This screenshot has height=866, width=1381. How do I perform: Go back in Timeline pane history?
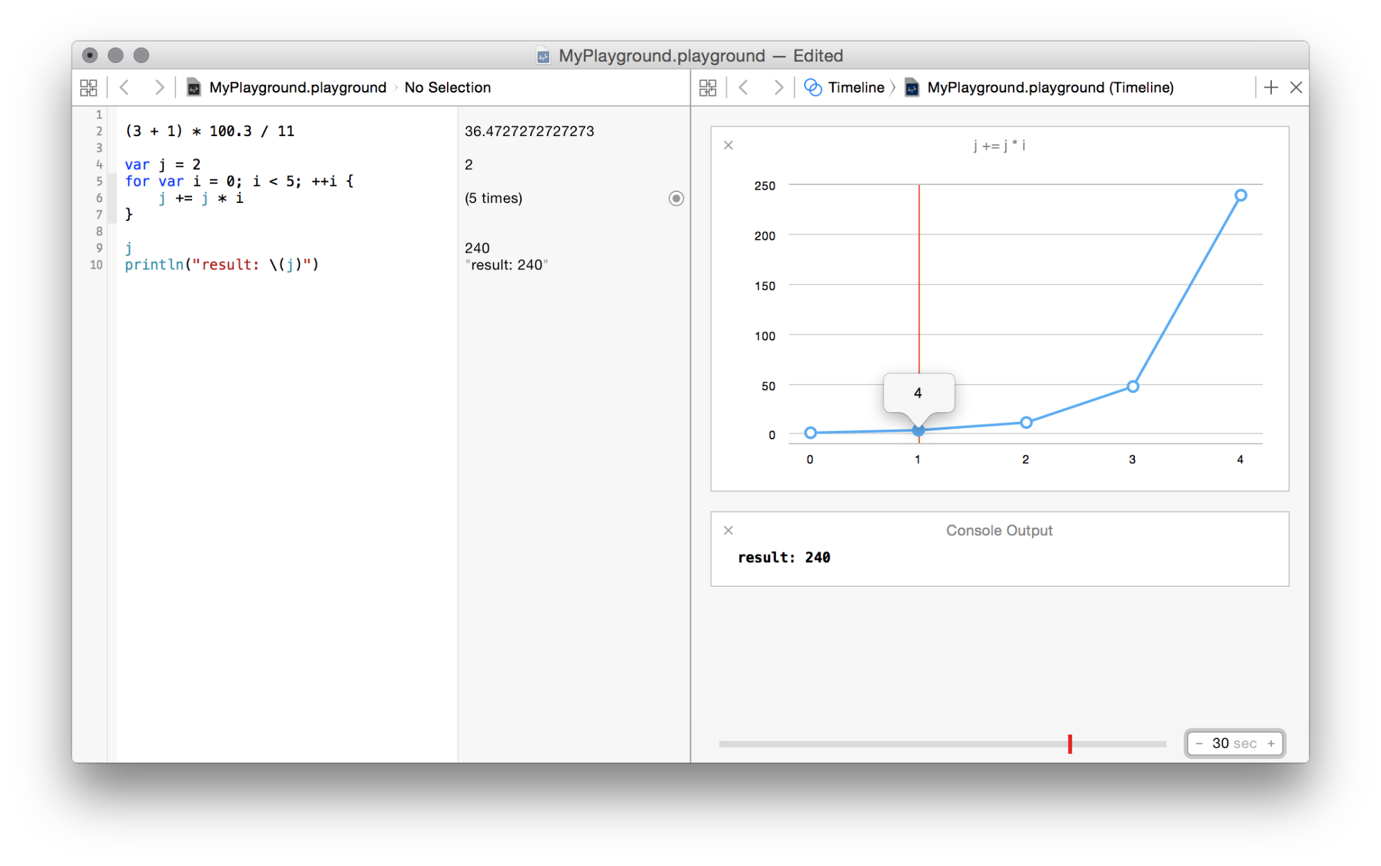pos(743,88)
